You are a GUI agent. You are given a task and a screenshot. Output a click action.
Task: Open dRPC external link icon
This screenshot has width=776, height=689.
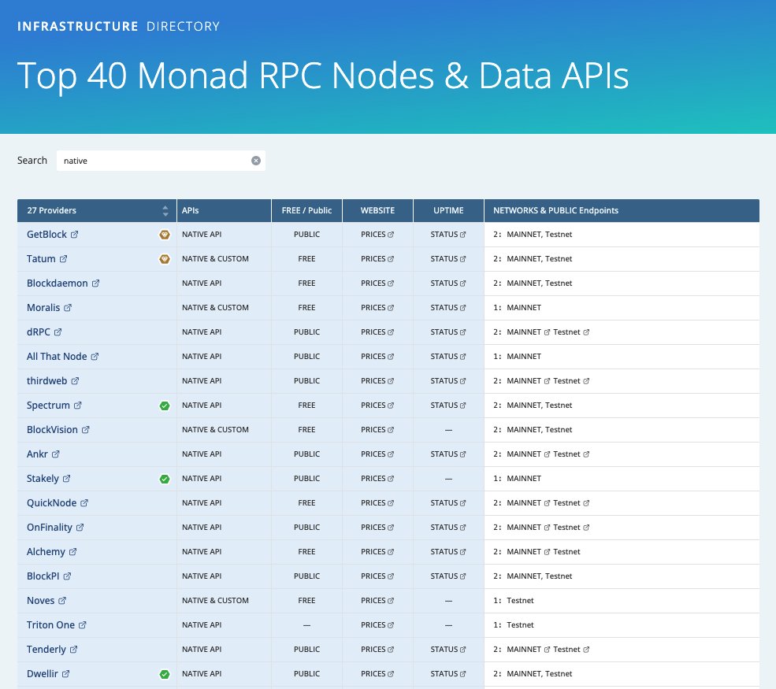tap(58, 332)
